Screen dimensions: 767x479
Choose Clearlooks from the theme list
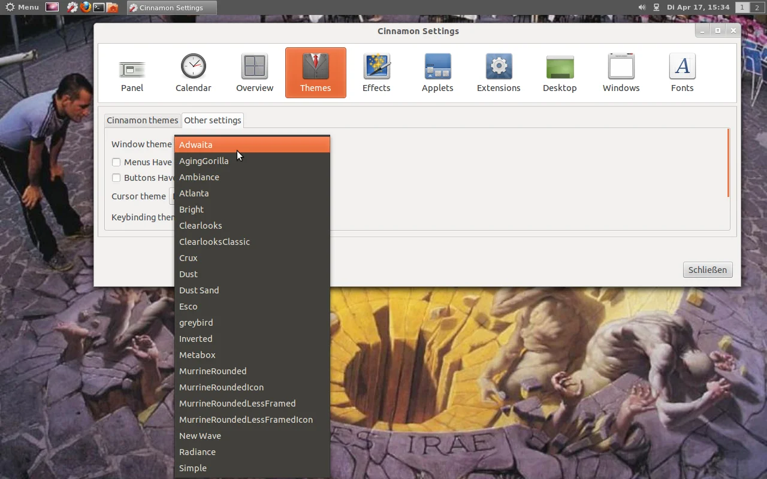(x=252, y=225)
